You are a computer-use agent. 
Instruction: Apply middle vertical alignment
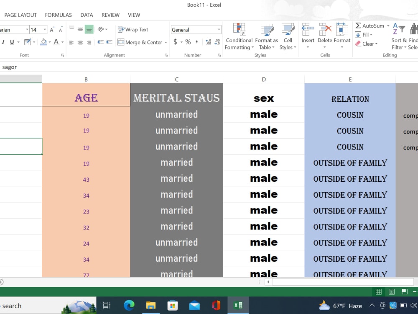coord(80,29)
